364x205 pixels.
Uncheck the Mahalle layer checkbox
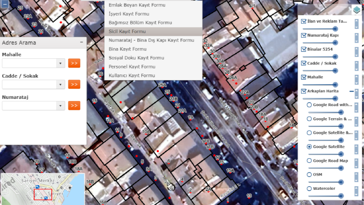click(x=303, y=77)
